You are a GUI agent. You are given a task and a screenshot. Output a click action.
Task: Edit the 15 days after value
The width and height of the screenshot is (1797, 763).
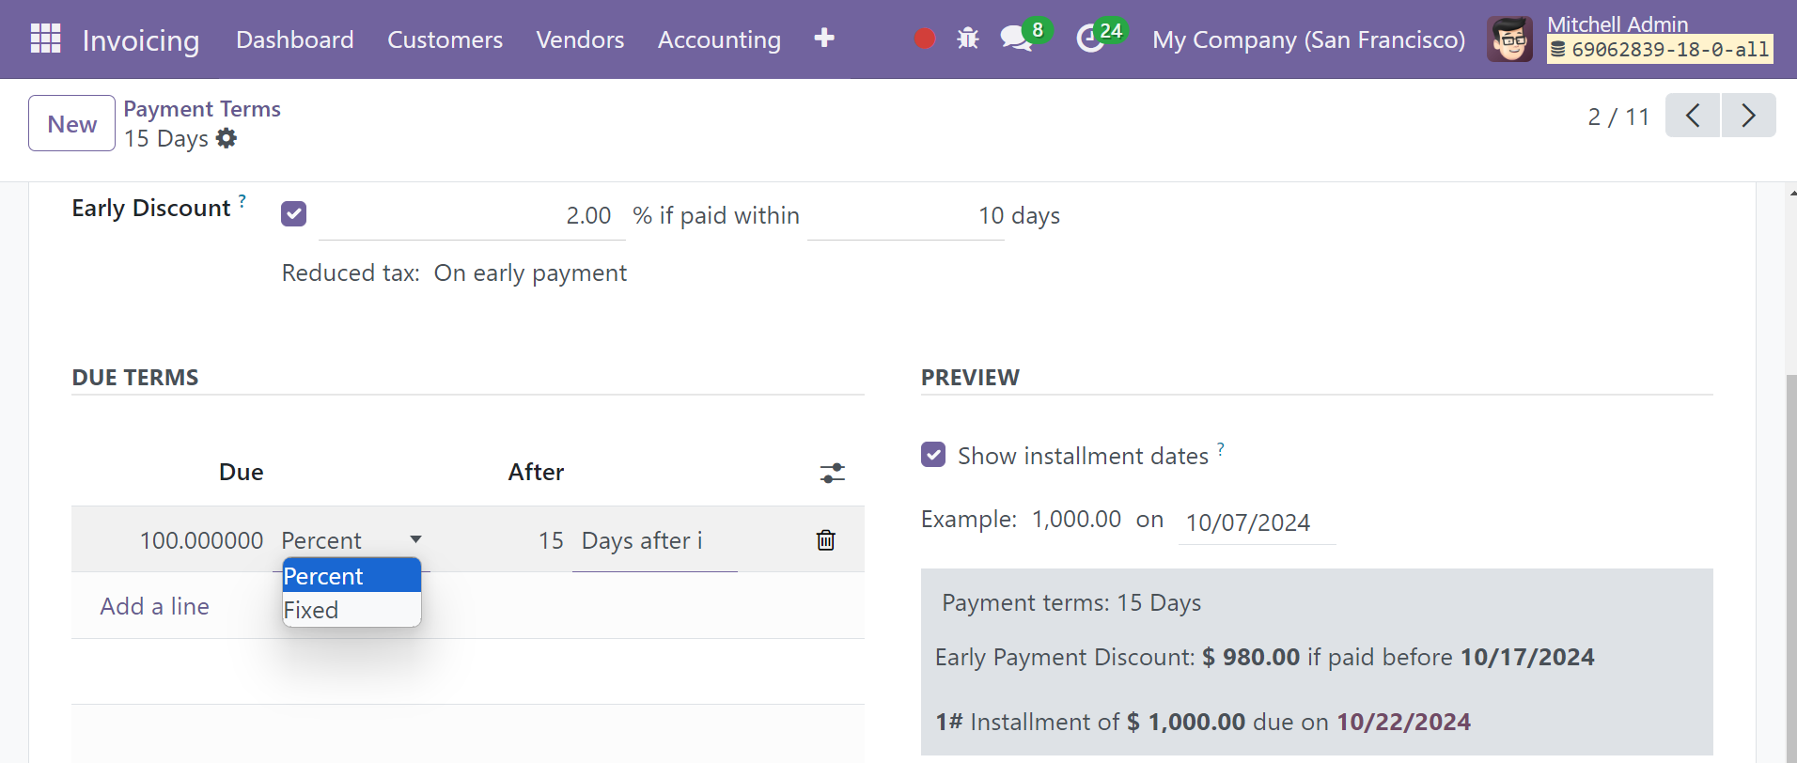[550, 540]
